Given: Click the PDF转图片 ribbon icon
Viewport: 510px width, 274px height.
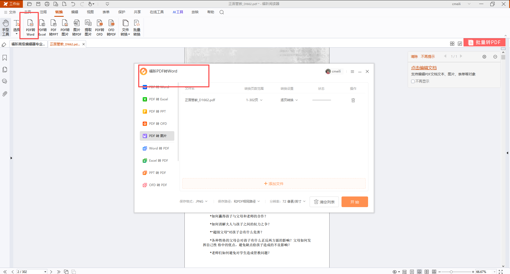Looking at the screenshot, I should pyautogui.click(x=65, y=27).
